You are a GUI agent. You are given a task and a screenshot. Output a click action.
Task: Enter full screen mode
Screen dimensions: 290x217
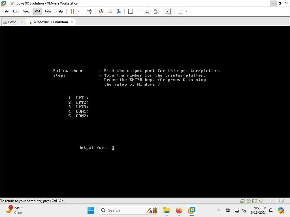[x=147, y=11]
